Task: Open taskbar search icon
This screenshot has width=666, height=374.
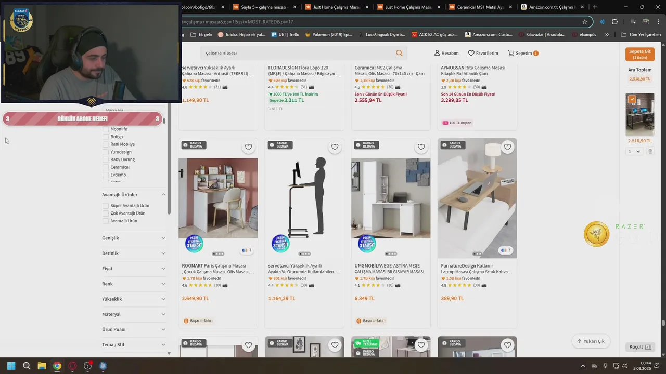Action: [x=27, y=366]
